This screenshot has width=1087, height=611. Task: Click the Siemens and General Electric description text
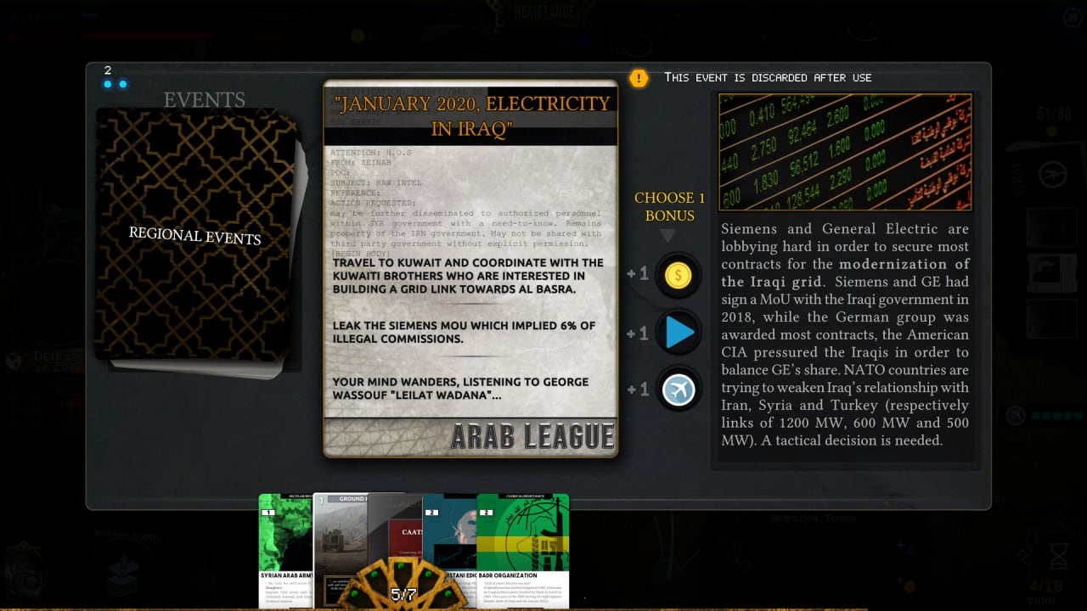click(844, 335)
